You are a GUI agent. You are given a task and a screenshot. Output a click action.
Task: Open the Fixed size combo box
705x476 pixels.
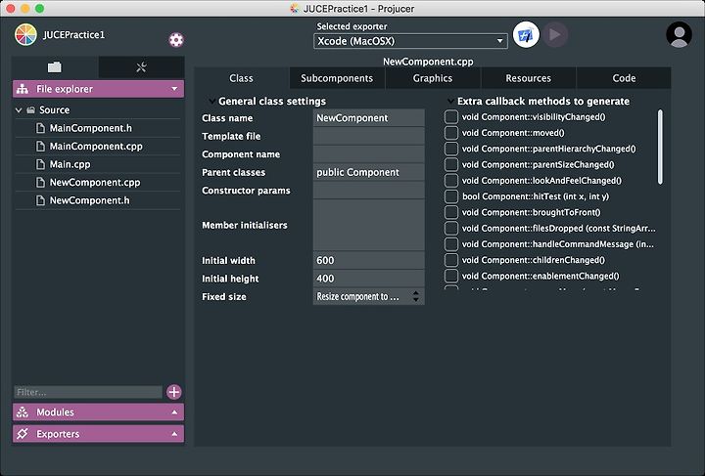pos(368,296)
